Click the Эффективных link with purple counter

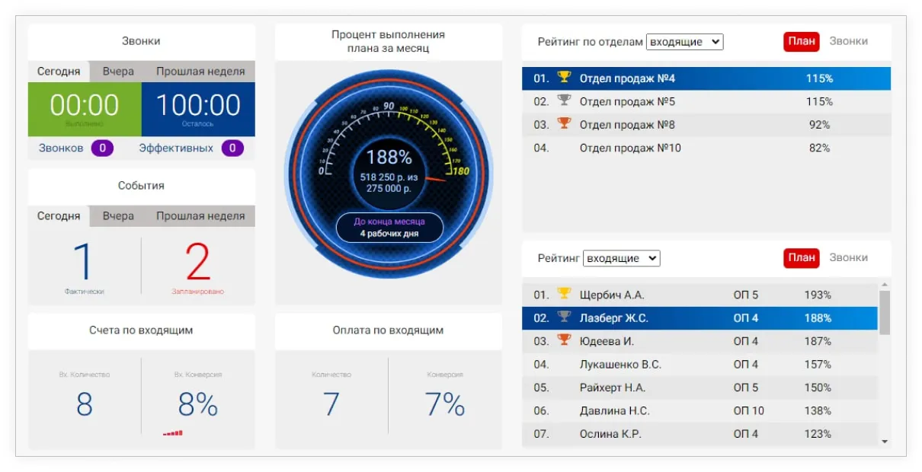pos(176,148)
